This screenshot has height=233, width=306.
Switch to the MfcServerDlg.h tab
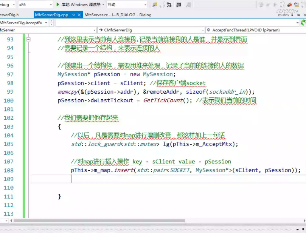pyautogui.click(x=9, y=15)
